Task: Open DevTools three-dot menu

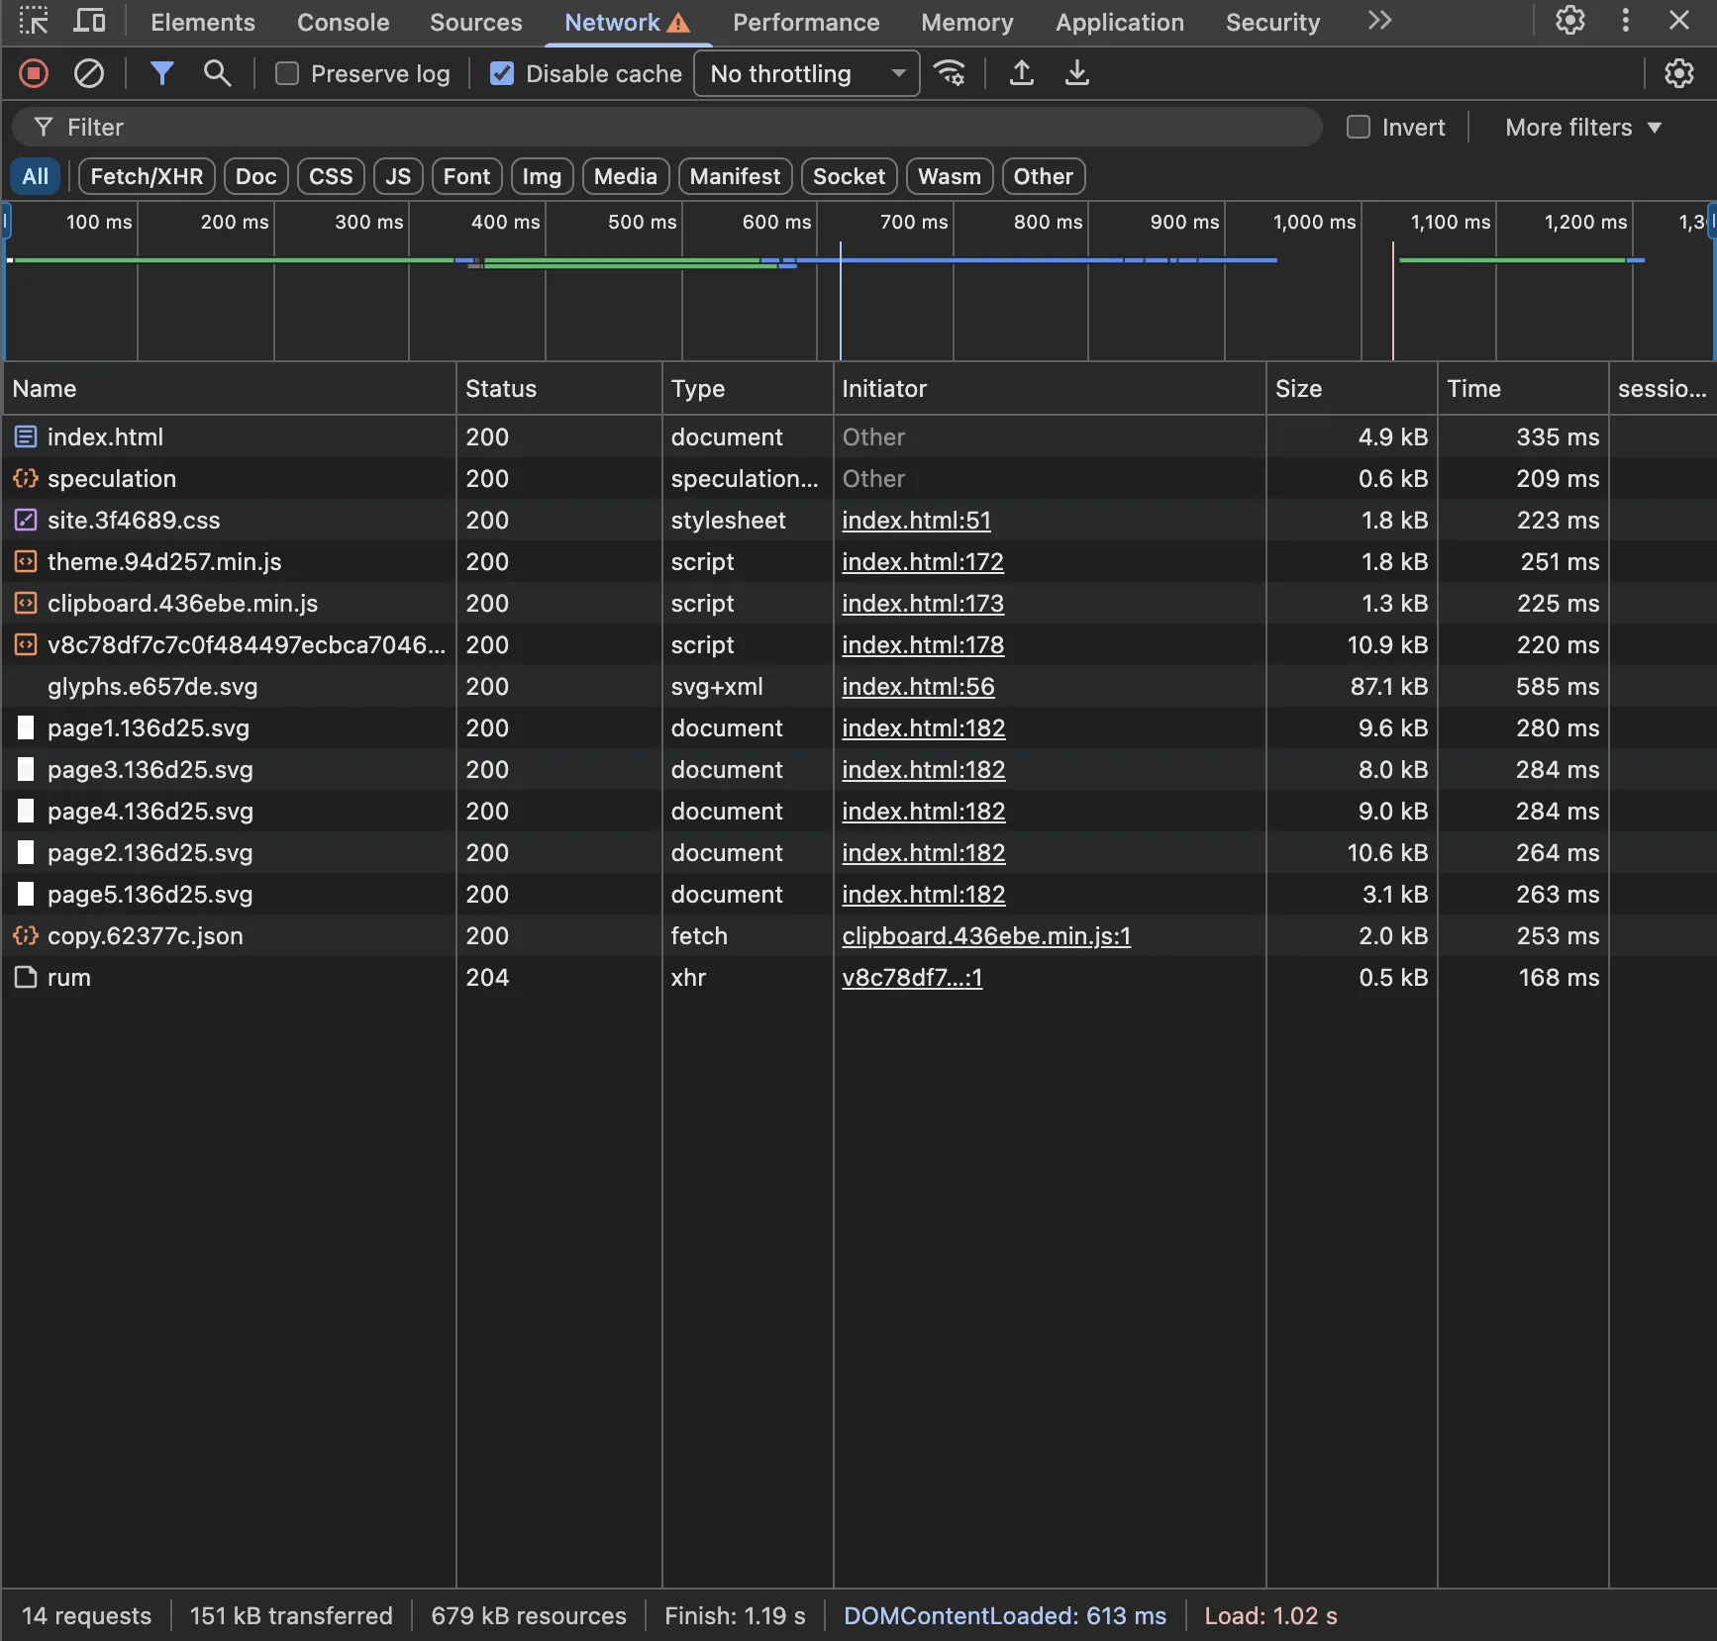Action: pyautogui.click(x=1625, y=21)
